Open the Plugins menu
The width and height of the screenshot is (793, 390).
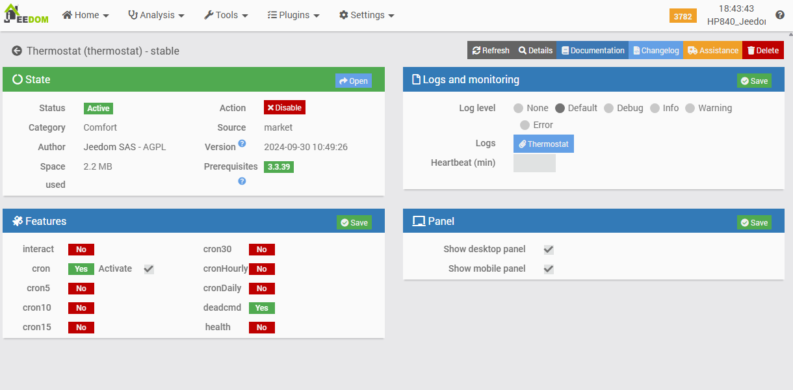(294, 15)
